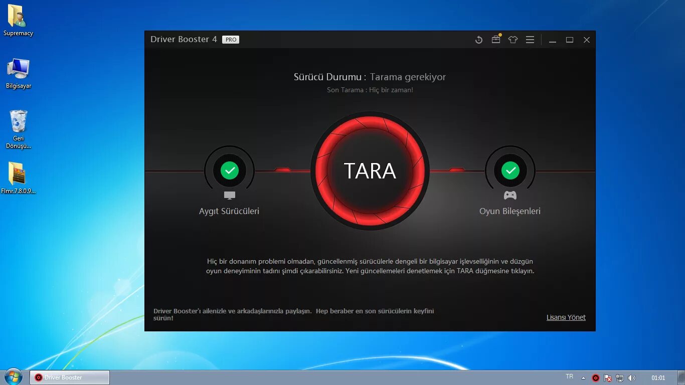Click the share Driver Booster message
This screenshot has height=385, width=685.
pyautogui.click(x=294, y=314)
